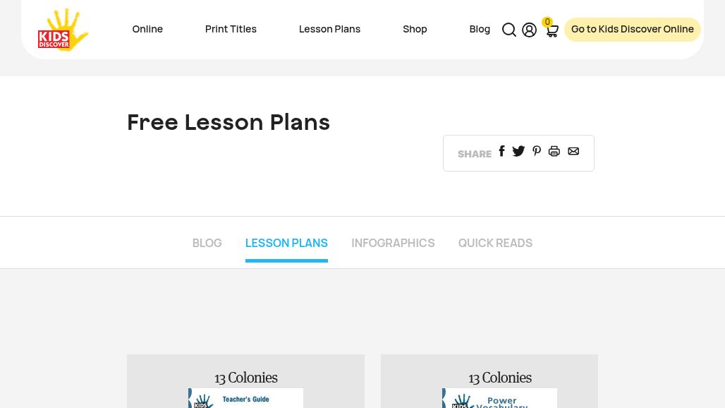This screenshot has height=408, width=725.
Task: Print the page via printer icon
Action: point(554,151)
